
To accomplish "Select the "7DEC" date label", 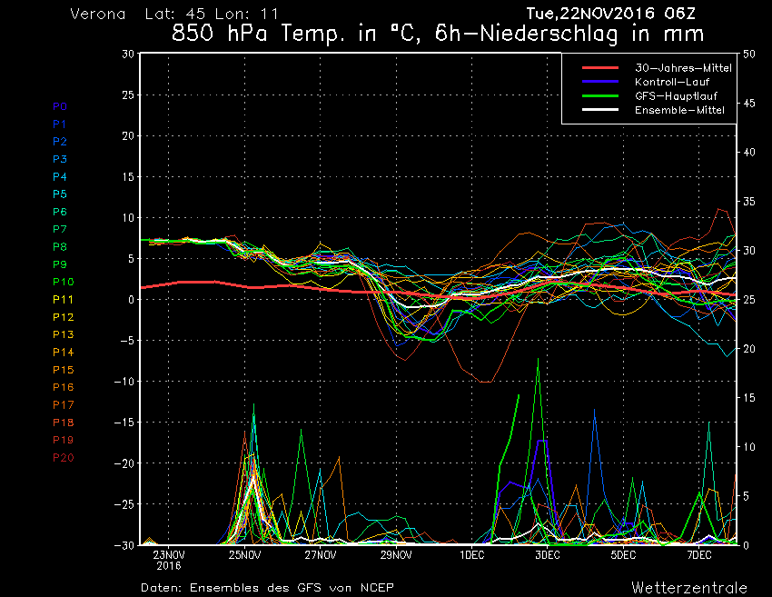I will click(699, 555).
